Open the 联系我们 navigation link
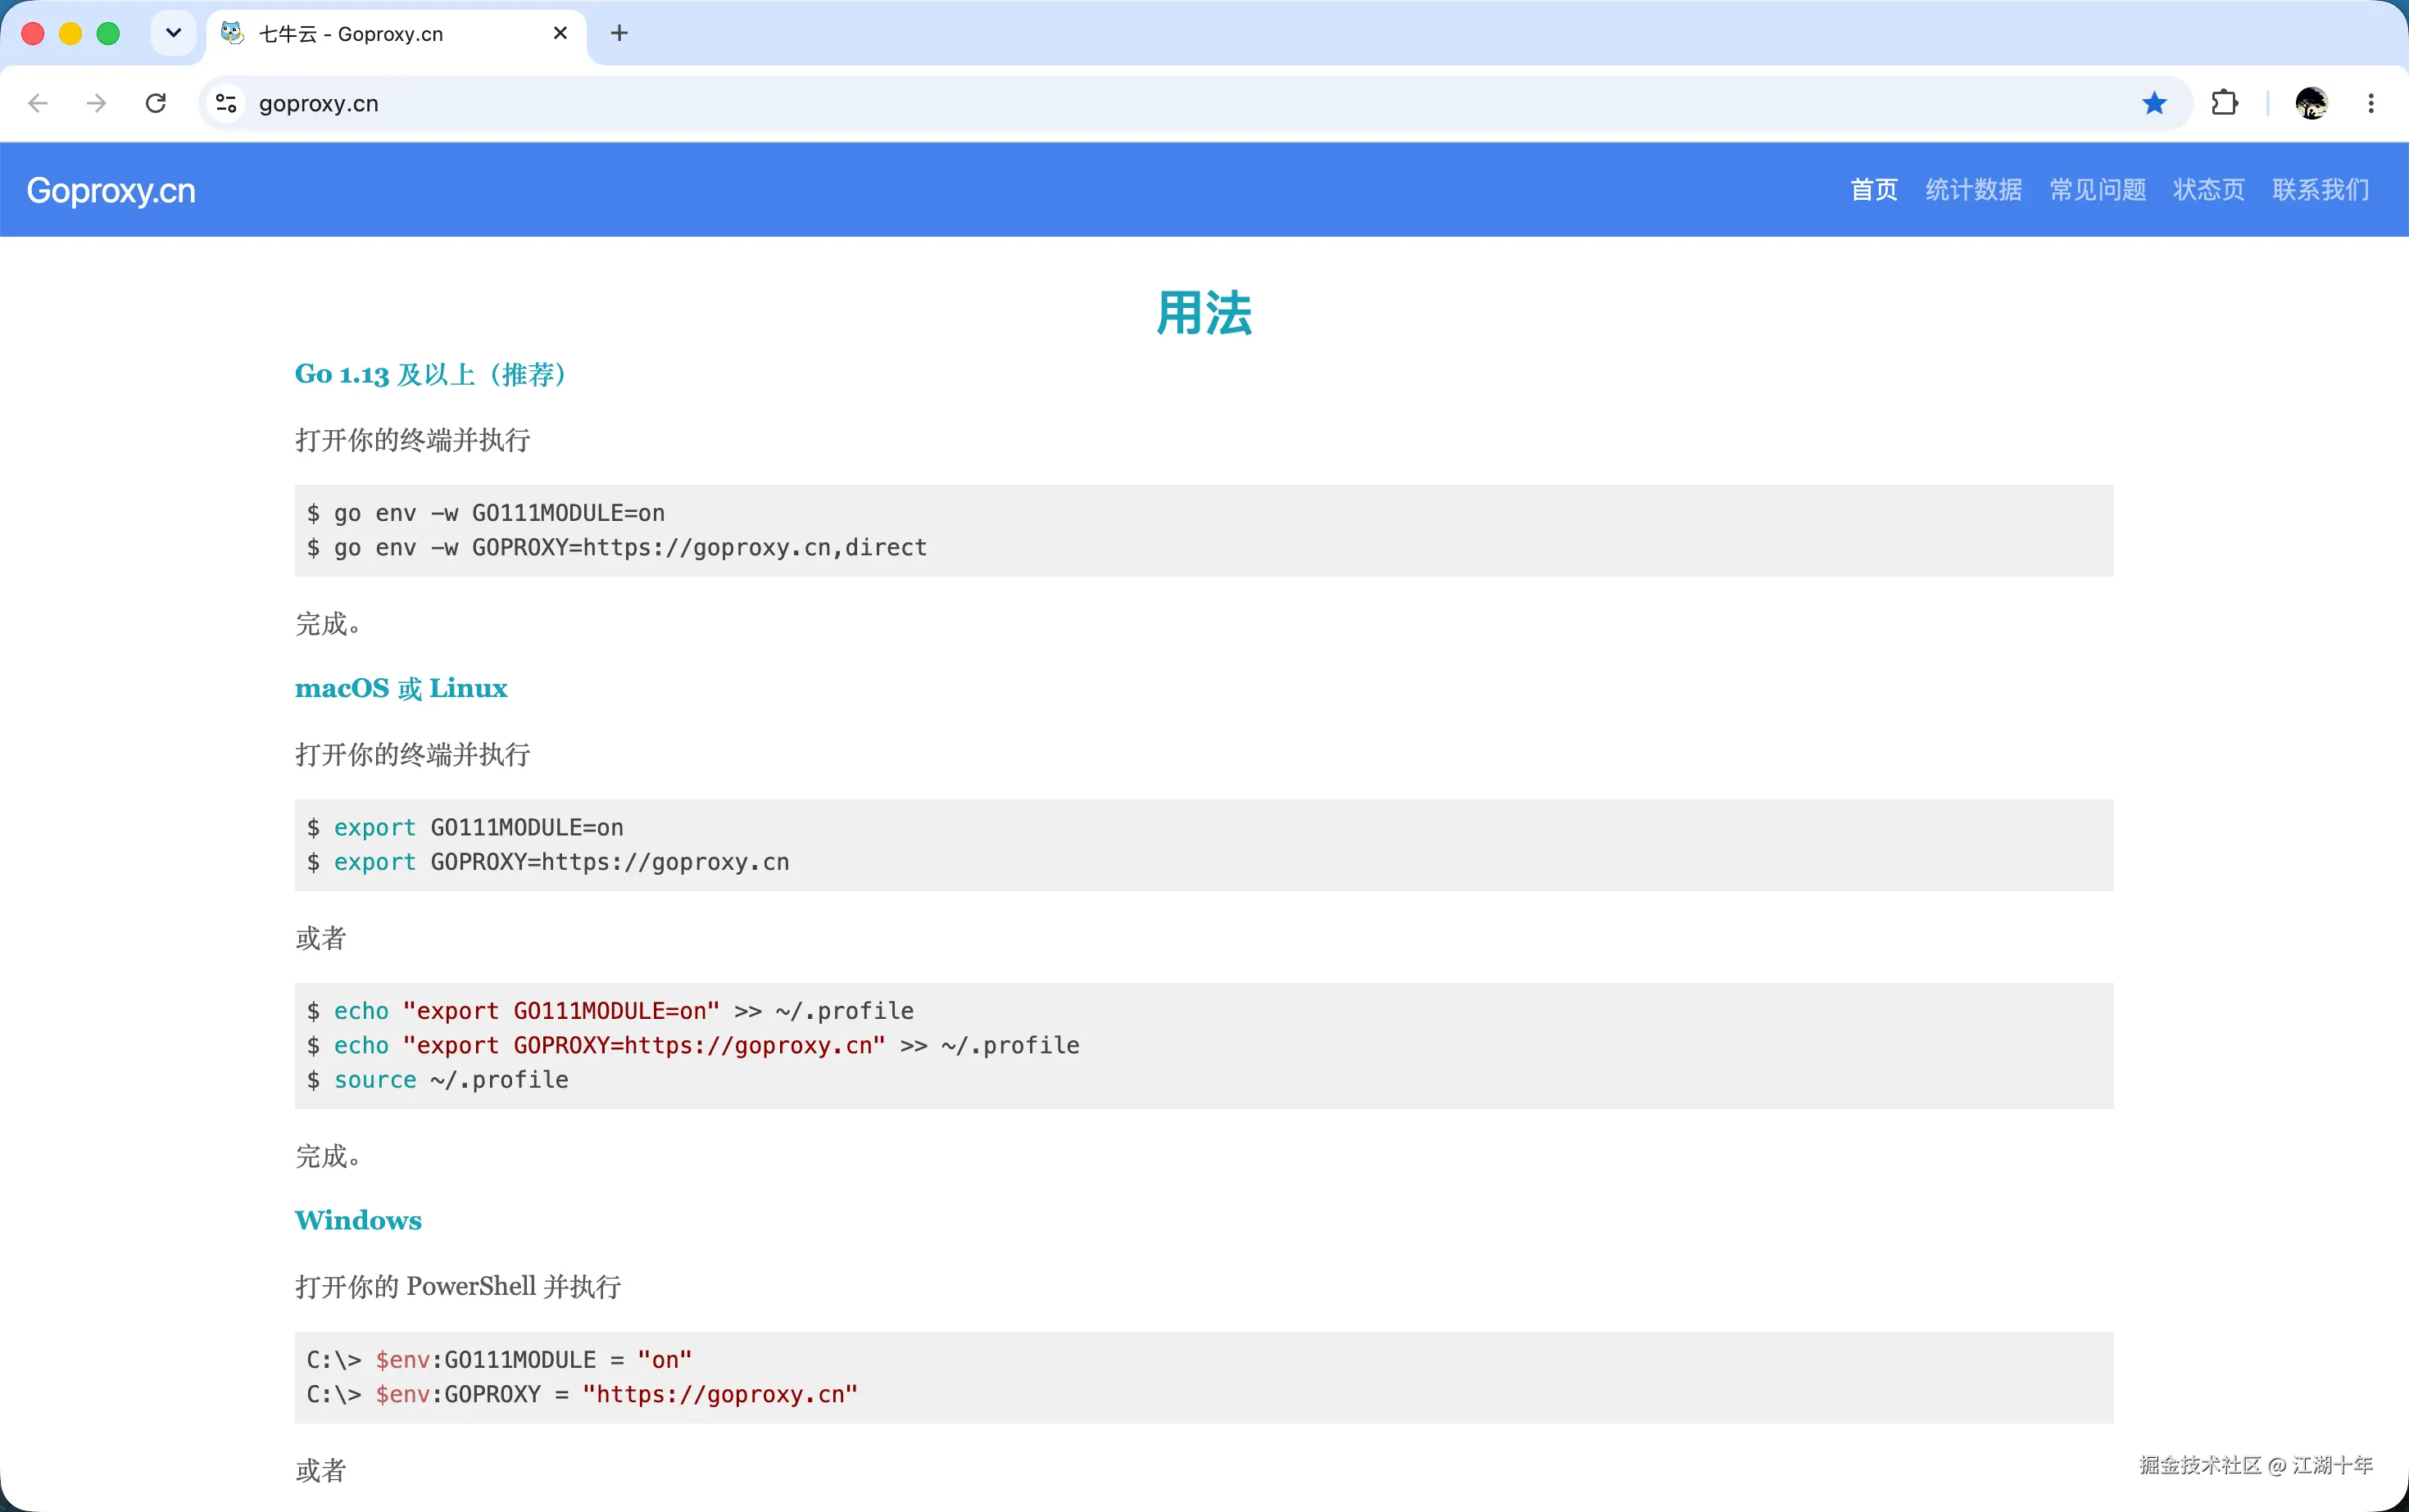The image size is (2409, 1512). (2321, 190)
